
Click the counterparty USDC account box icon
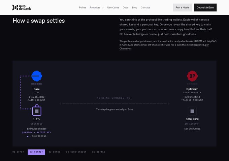[x=192, y=111]
